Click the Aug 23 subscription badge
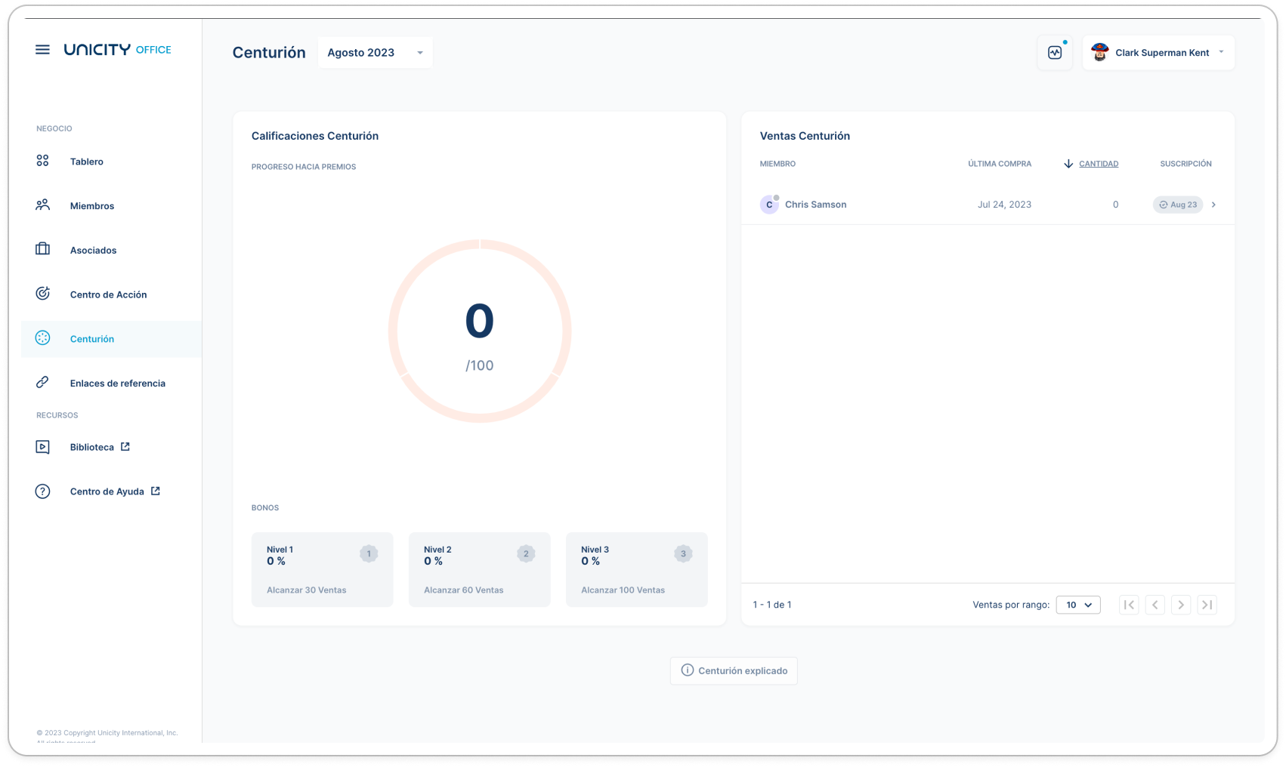The height and width of the screenshot is (767, 1286). tap(1177, 205)
